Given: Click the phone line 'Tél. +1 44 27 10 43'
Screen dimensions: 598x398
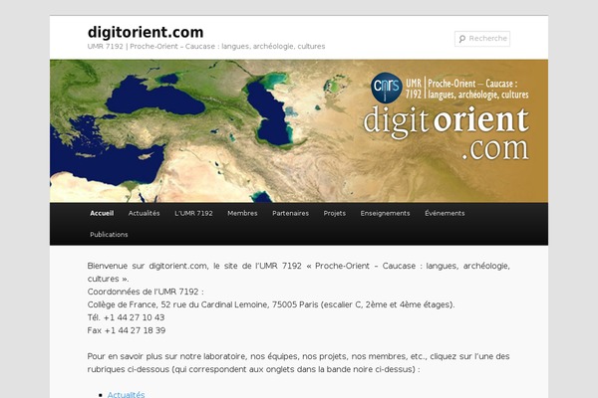Looking at the screenshot, I should tap(126, 317).
